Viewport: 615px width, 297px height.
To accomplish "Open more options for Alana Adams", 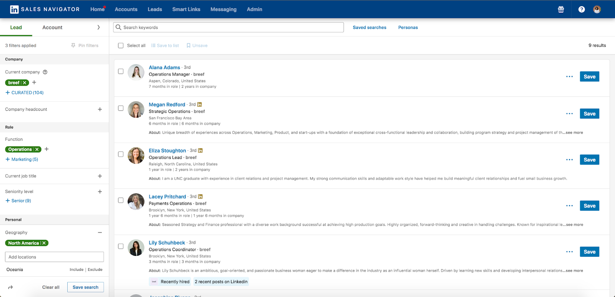I will click(569, 77).
